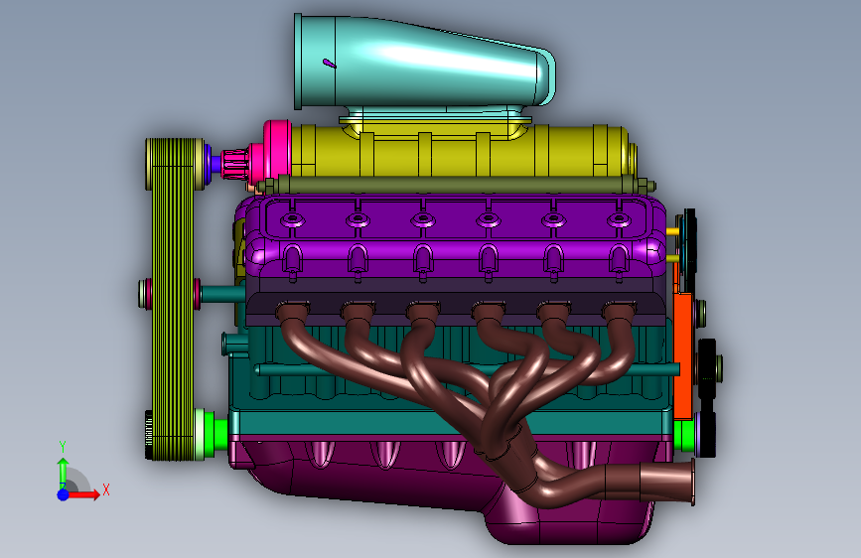Click the red X axis arrow
The height and width of the screenshot is (558, 861).
[84, 494]
